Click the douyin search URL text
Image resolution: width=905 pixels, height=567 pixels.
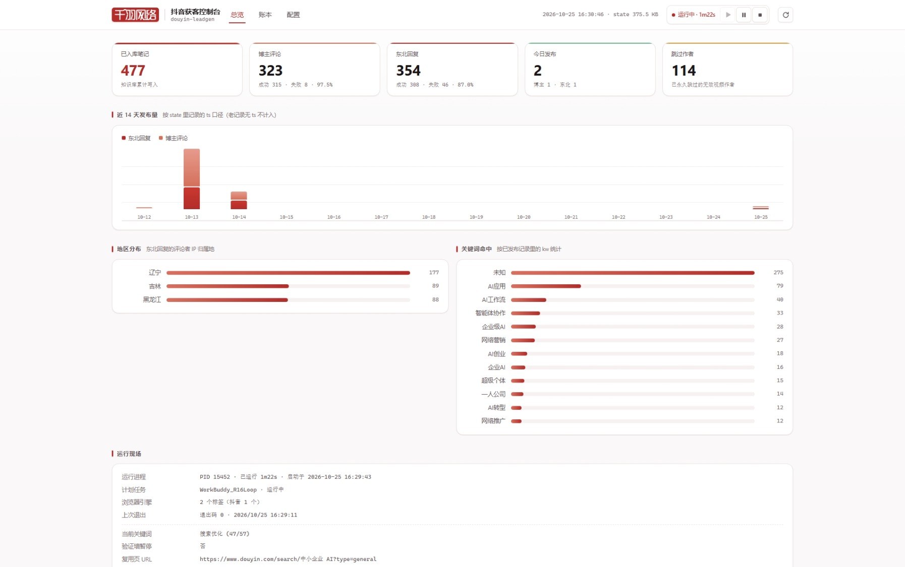click(288, 559)
